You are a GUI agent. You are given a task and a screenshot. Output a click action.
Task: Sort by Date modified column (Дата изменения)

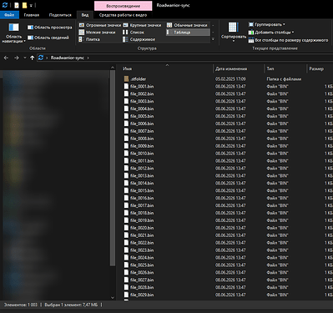coord(238,68)
